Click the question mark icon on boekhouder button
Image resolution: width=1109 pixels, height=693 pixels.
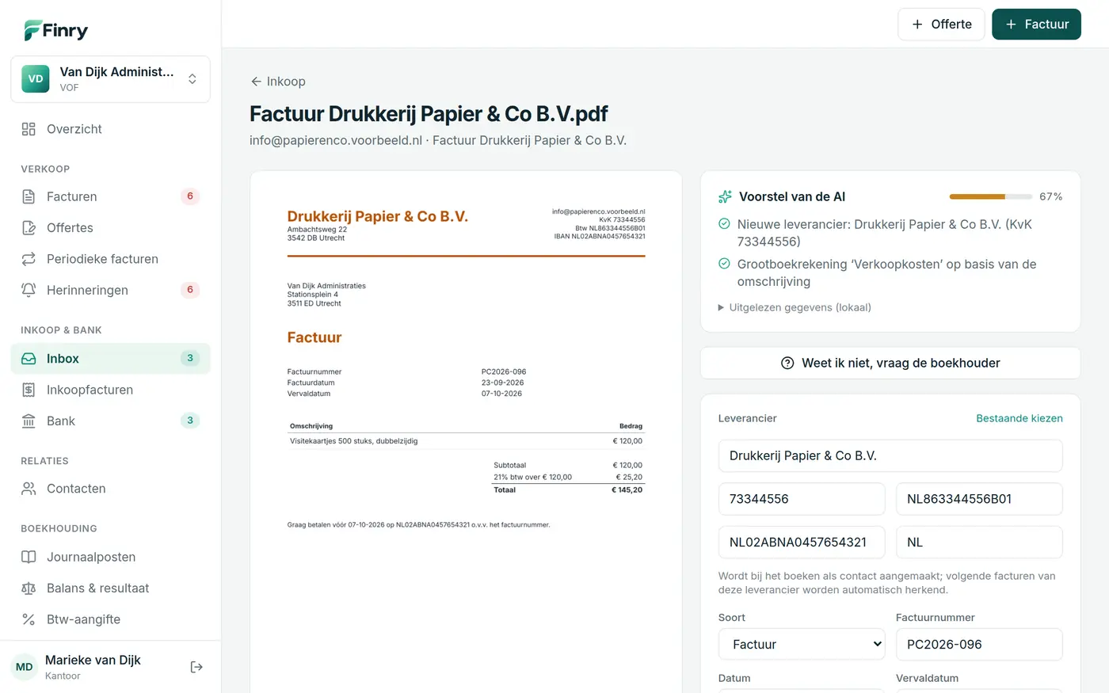pyautogui.click(x=787, y=363)
